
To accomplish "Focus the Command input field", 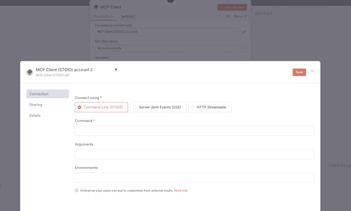I will 194,131.
